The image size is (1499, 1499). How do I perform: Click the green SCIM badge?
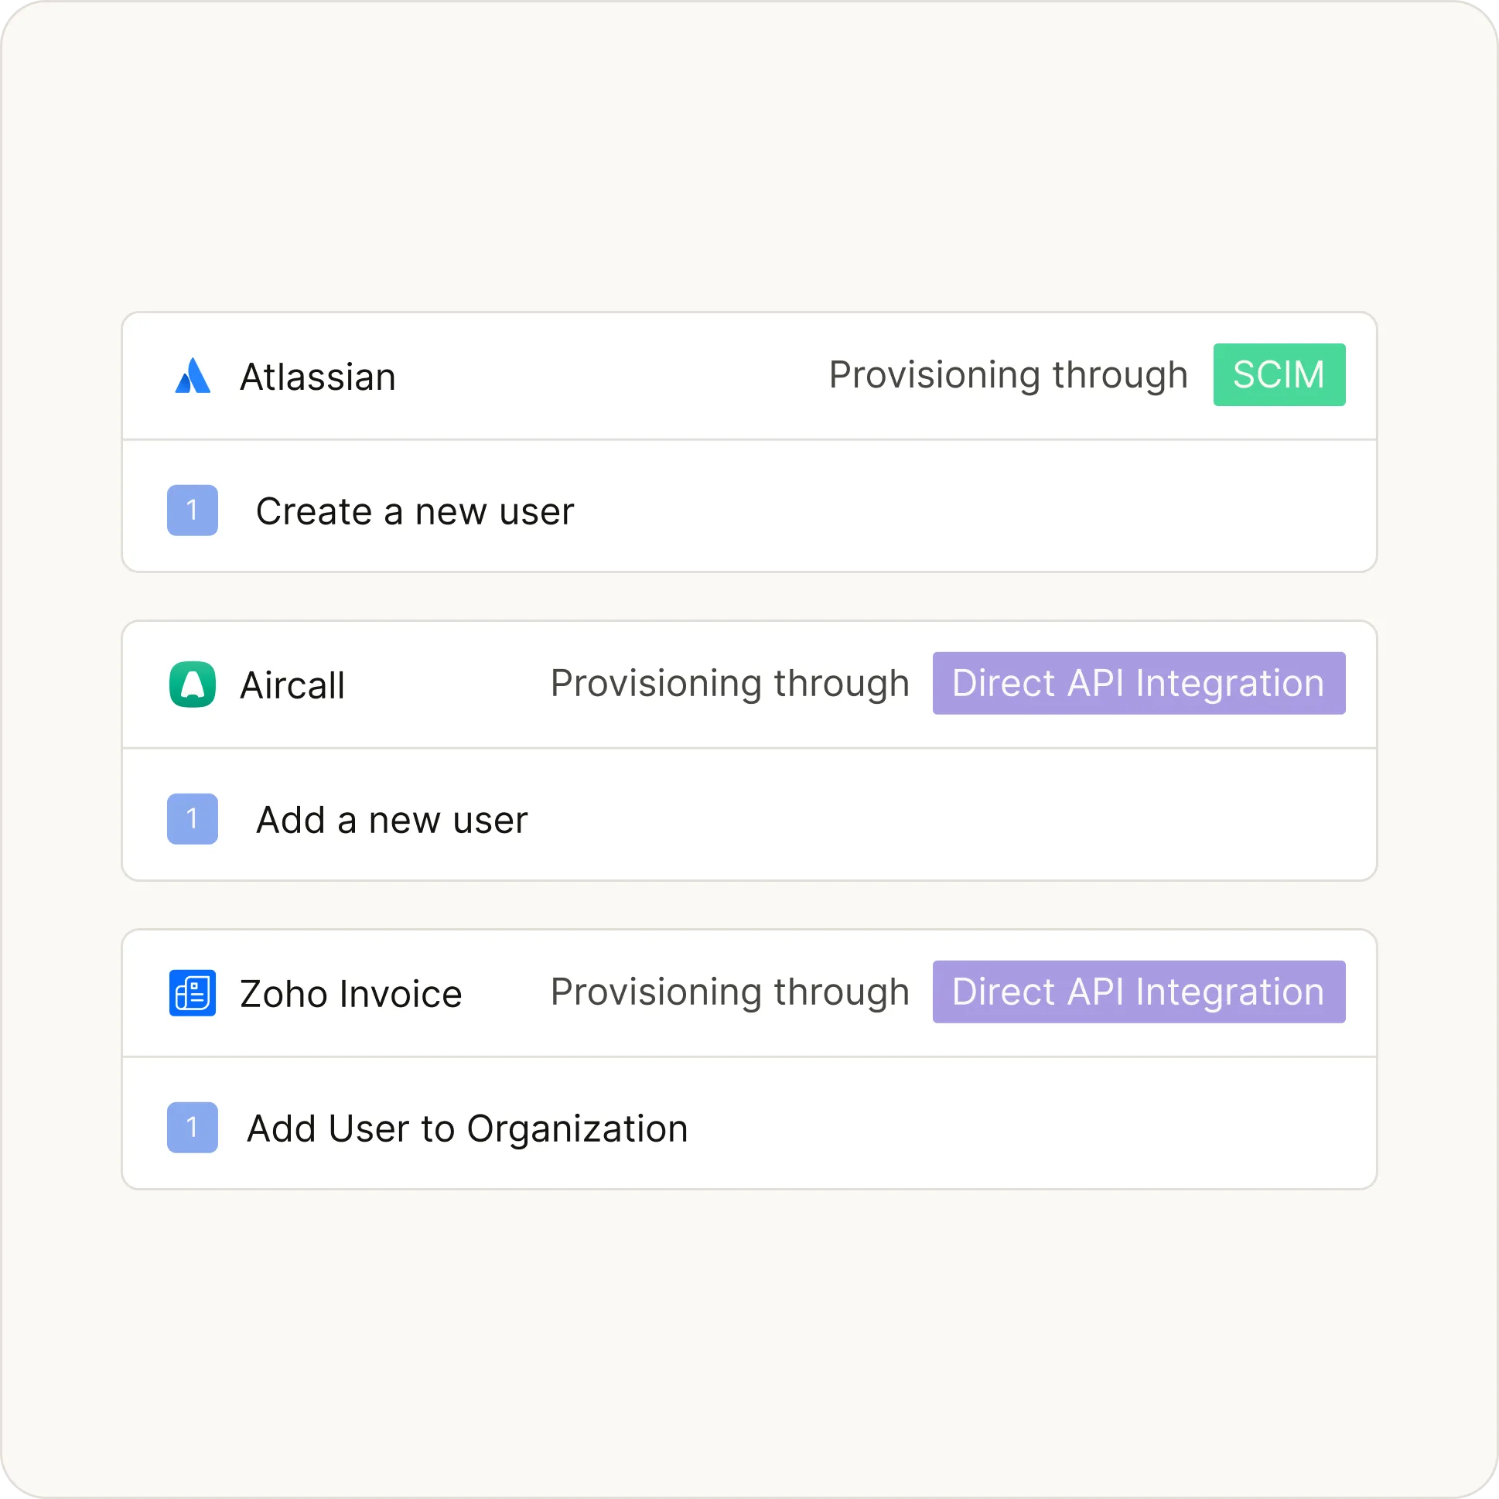coord(1279,374)
